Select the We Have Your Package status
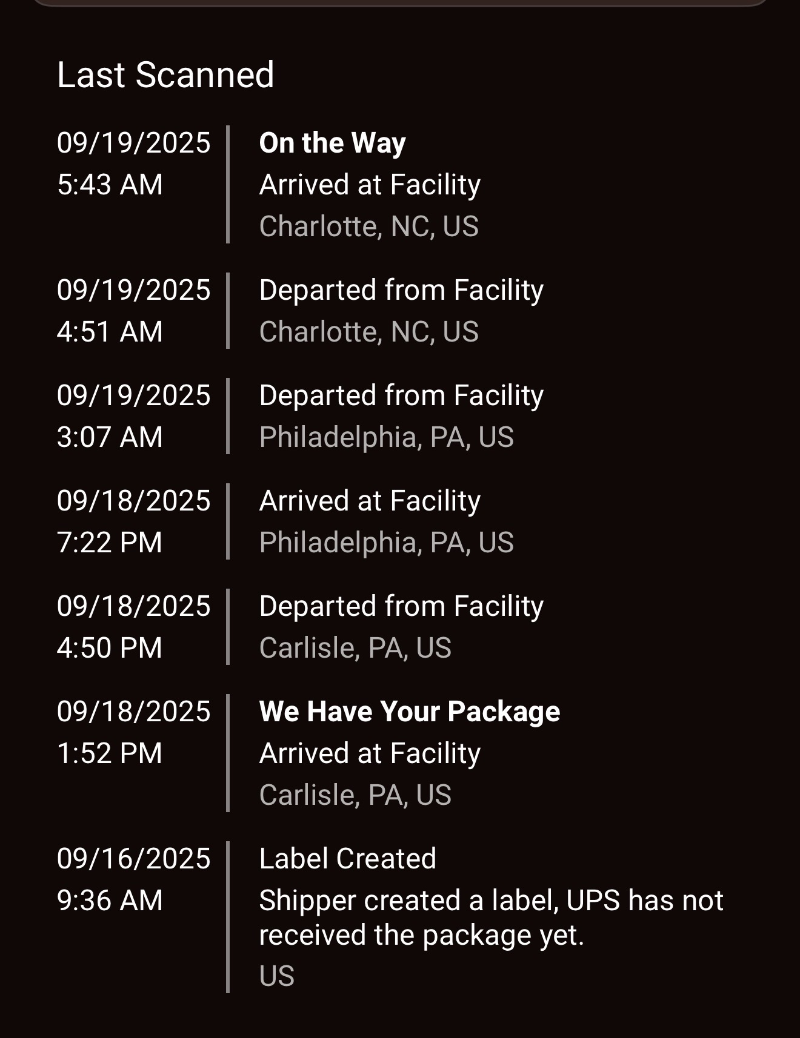Image resolution: width=800 pixels, height=1038 pixels. [409, 712]
